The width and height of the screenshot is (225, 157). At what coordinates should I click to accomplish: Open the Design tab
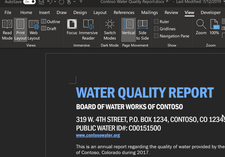pos(80,13)
